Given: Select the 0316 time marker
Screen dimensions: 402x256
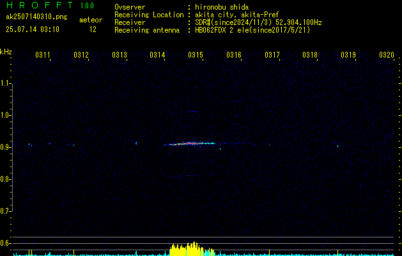Looking at the screenshot, I should 234,56.
